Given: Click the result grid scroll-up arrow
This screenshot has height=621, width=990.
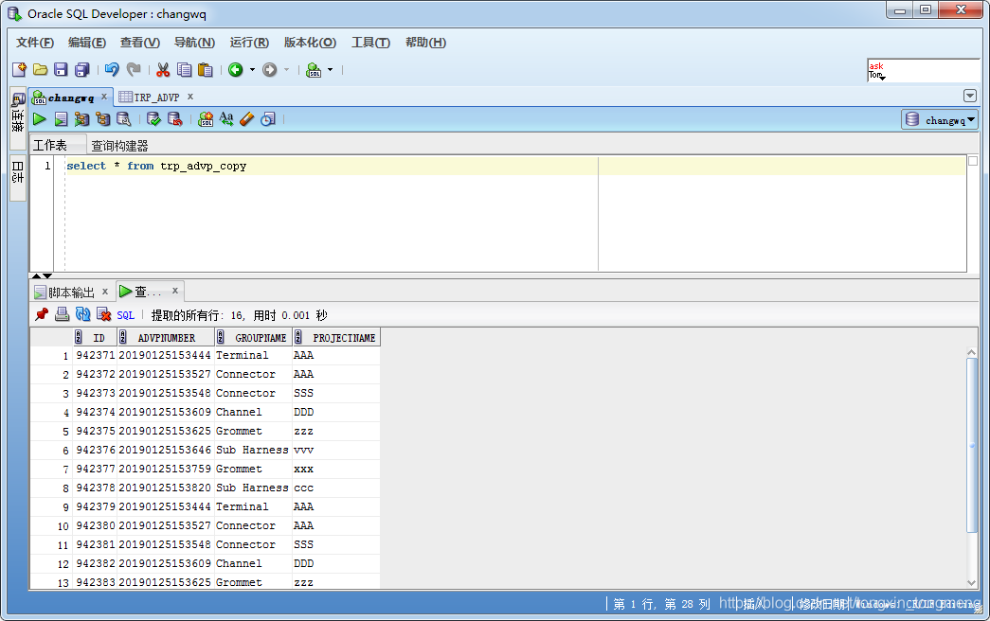Looking at the screenshot, I should [972, 352].
